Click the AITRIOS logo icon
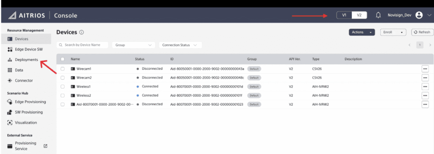The image size is (434, 154). (x=12, y=16)
